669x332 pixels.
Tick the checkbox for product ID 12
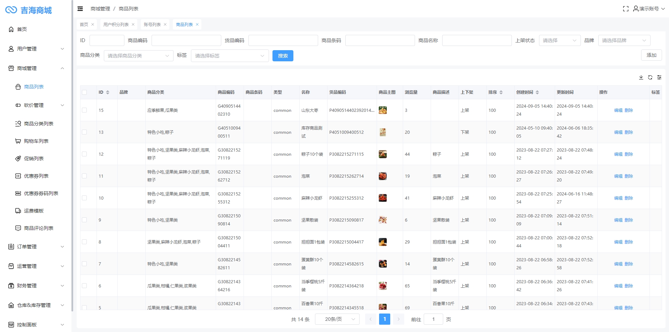tap(84, 154)
